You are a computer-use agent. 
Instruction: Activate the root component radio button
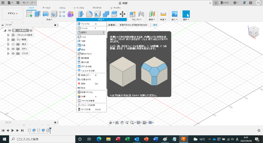tap(31, 30)
